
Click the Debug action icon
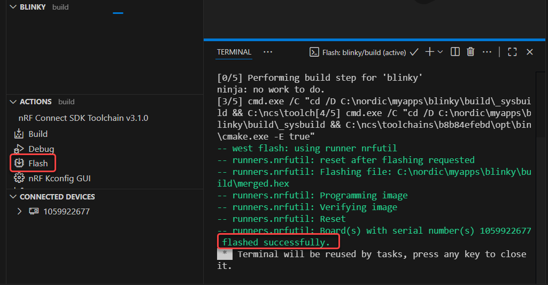coord(19,149)
